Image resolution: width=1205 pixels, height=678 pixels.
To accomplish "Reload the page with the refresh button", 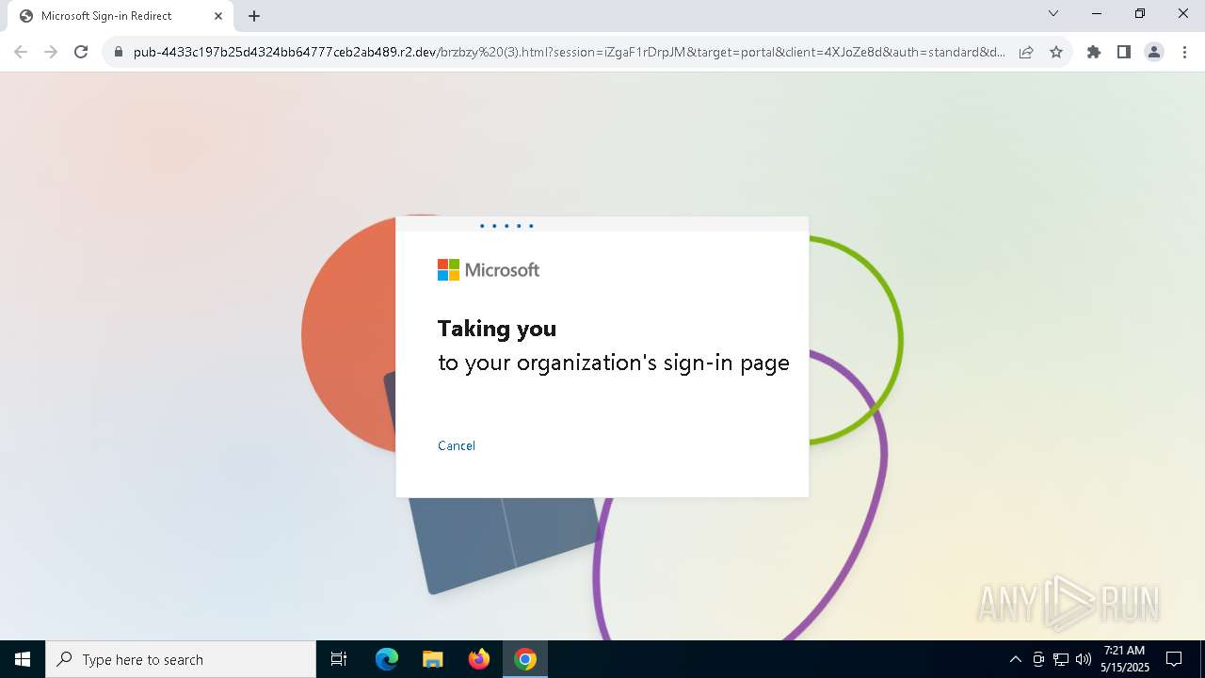I will (81, 52).
